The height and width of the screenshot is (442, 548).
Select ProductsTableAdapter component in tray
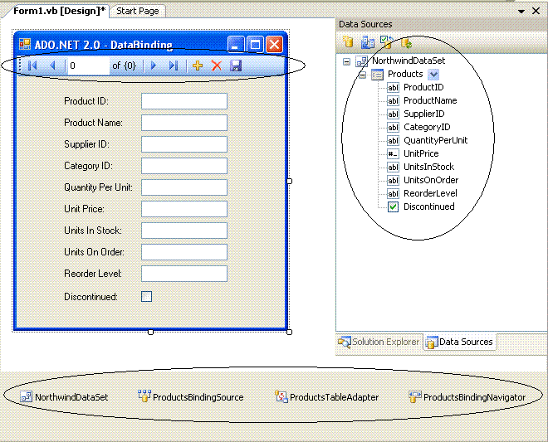click(327, 397)
